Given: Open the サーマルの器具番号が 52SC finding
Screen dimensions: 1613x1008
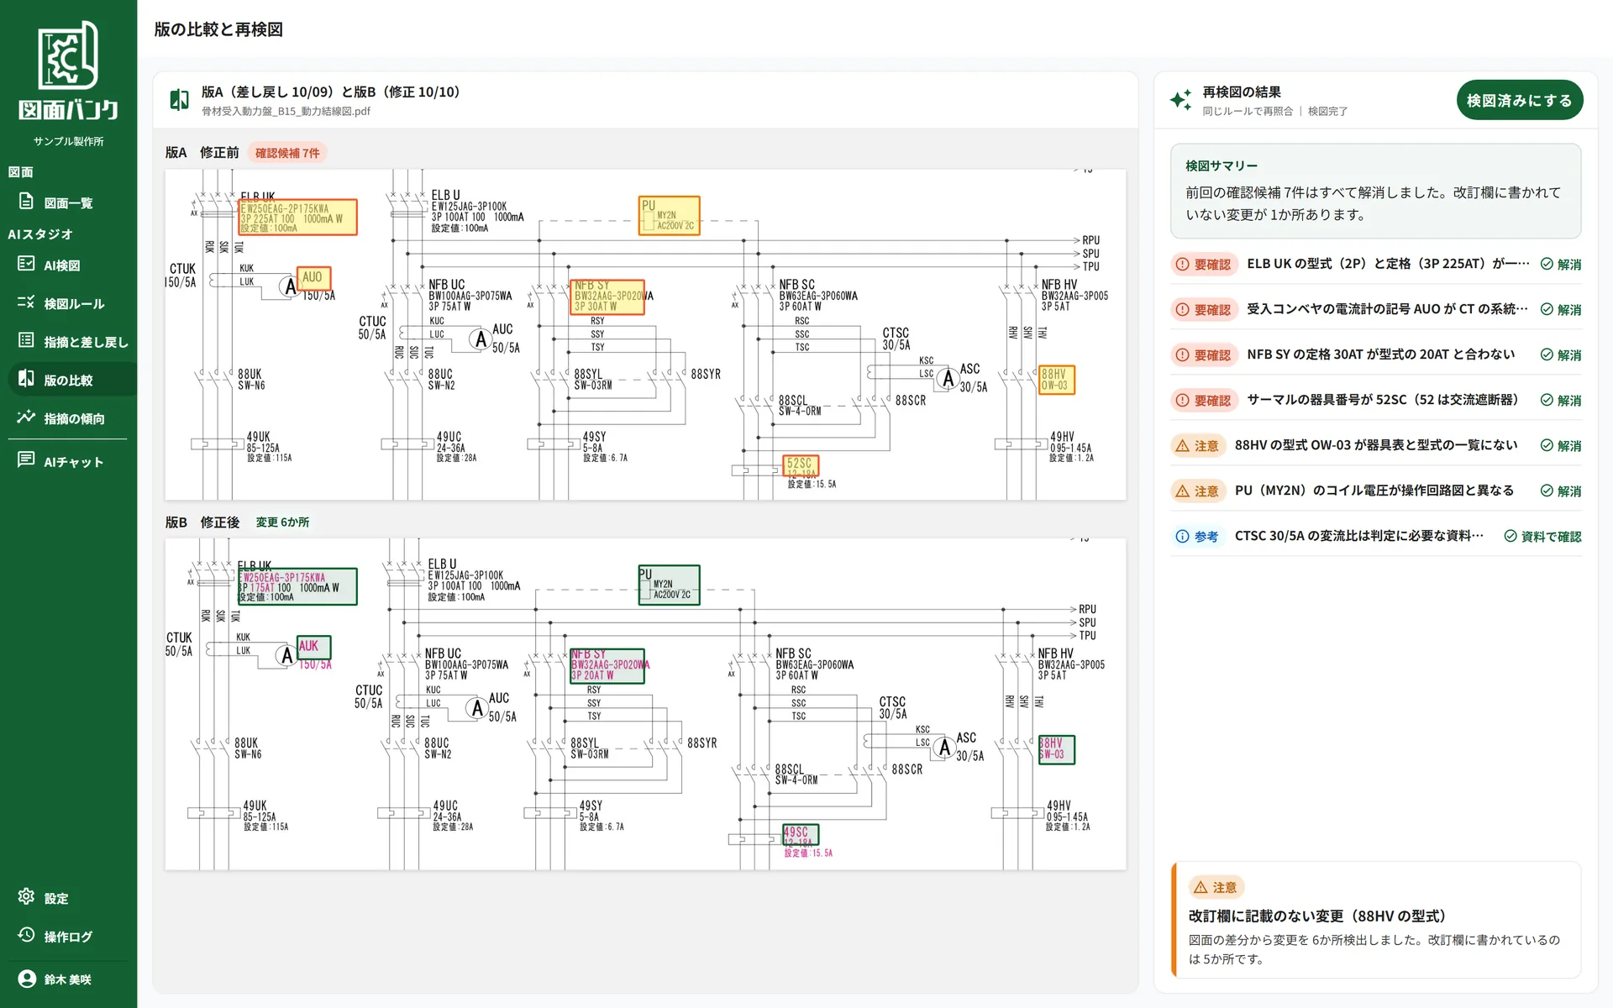Looking at the screenshot, I should coord(1376,400).
